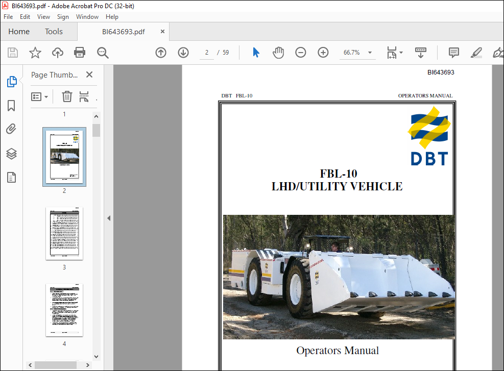Open the Bookmarks sidebar panel

pyautogui.click(x=11, y=105)
